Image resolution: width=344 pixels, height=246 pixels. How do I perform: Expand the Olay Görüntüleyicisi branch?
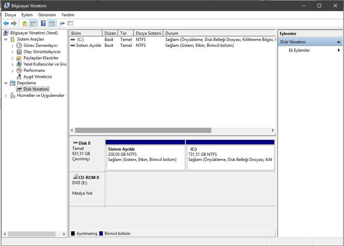click(x=13, y=52)
